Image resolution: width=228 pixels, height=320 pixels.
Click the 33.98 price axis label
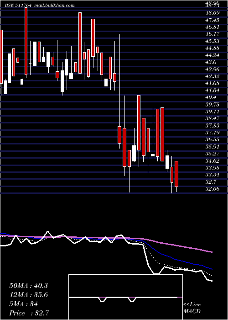212,168
